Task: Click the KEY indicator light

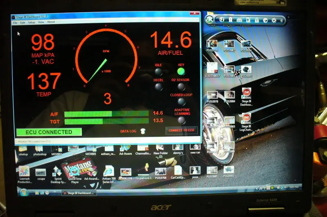Action: point(181,72)
